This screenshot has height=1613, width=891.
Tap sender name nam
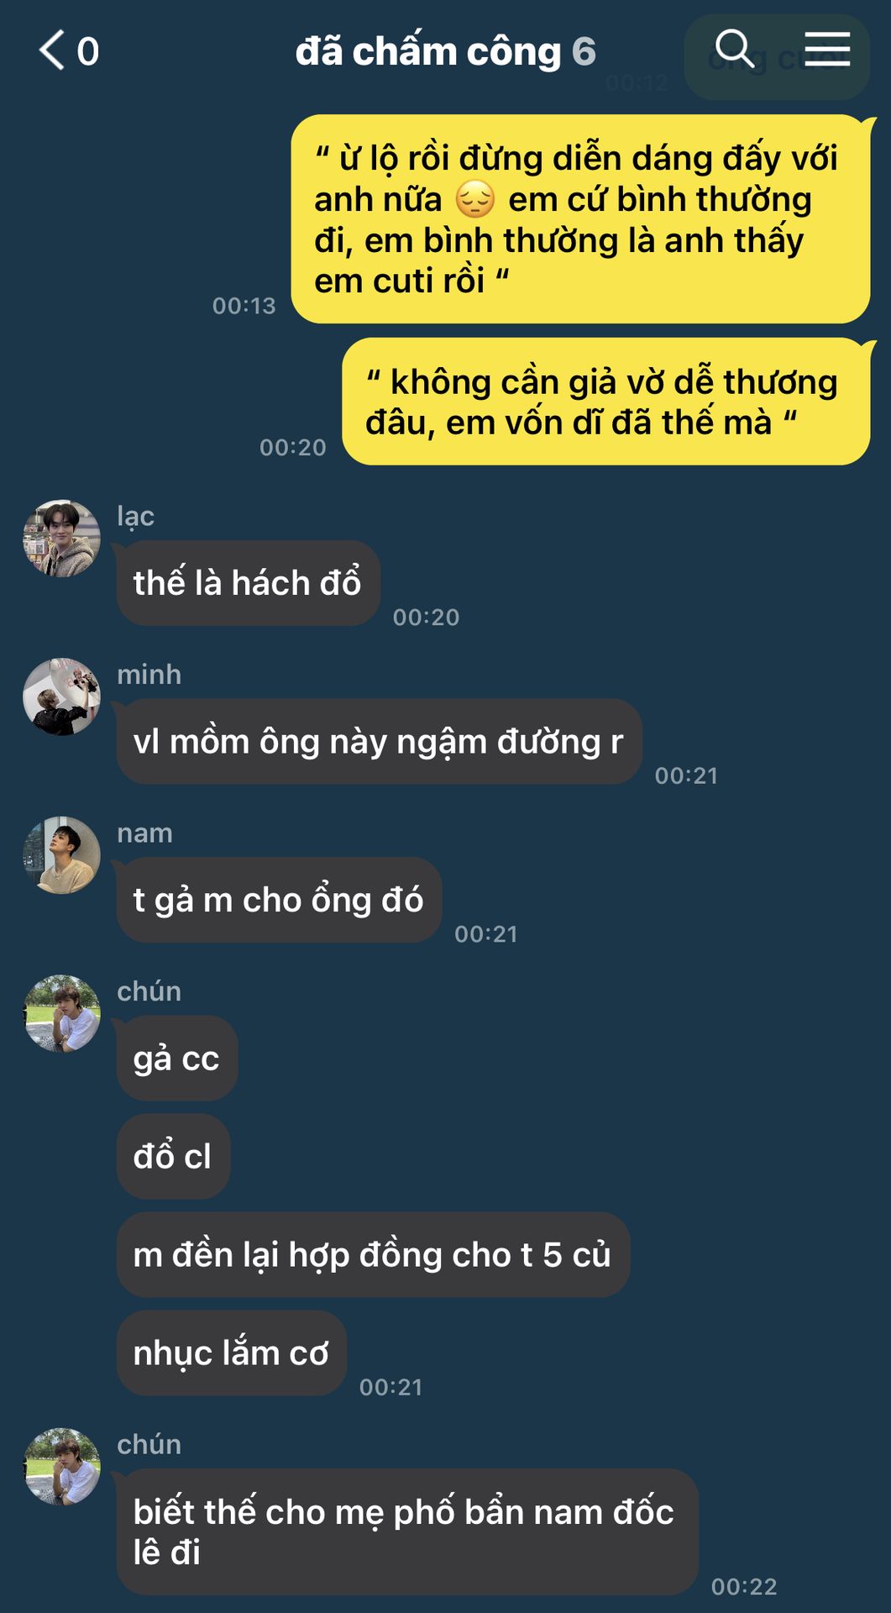144,833
